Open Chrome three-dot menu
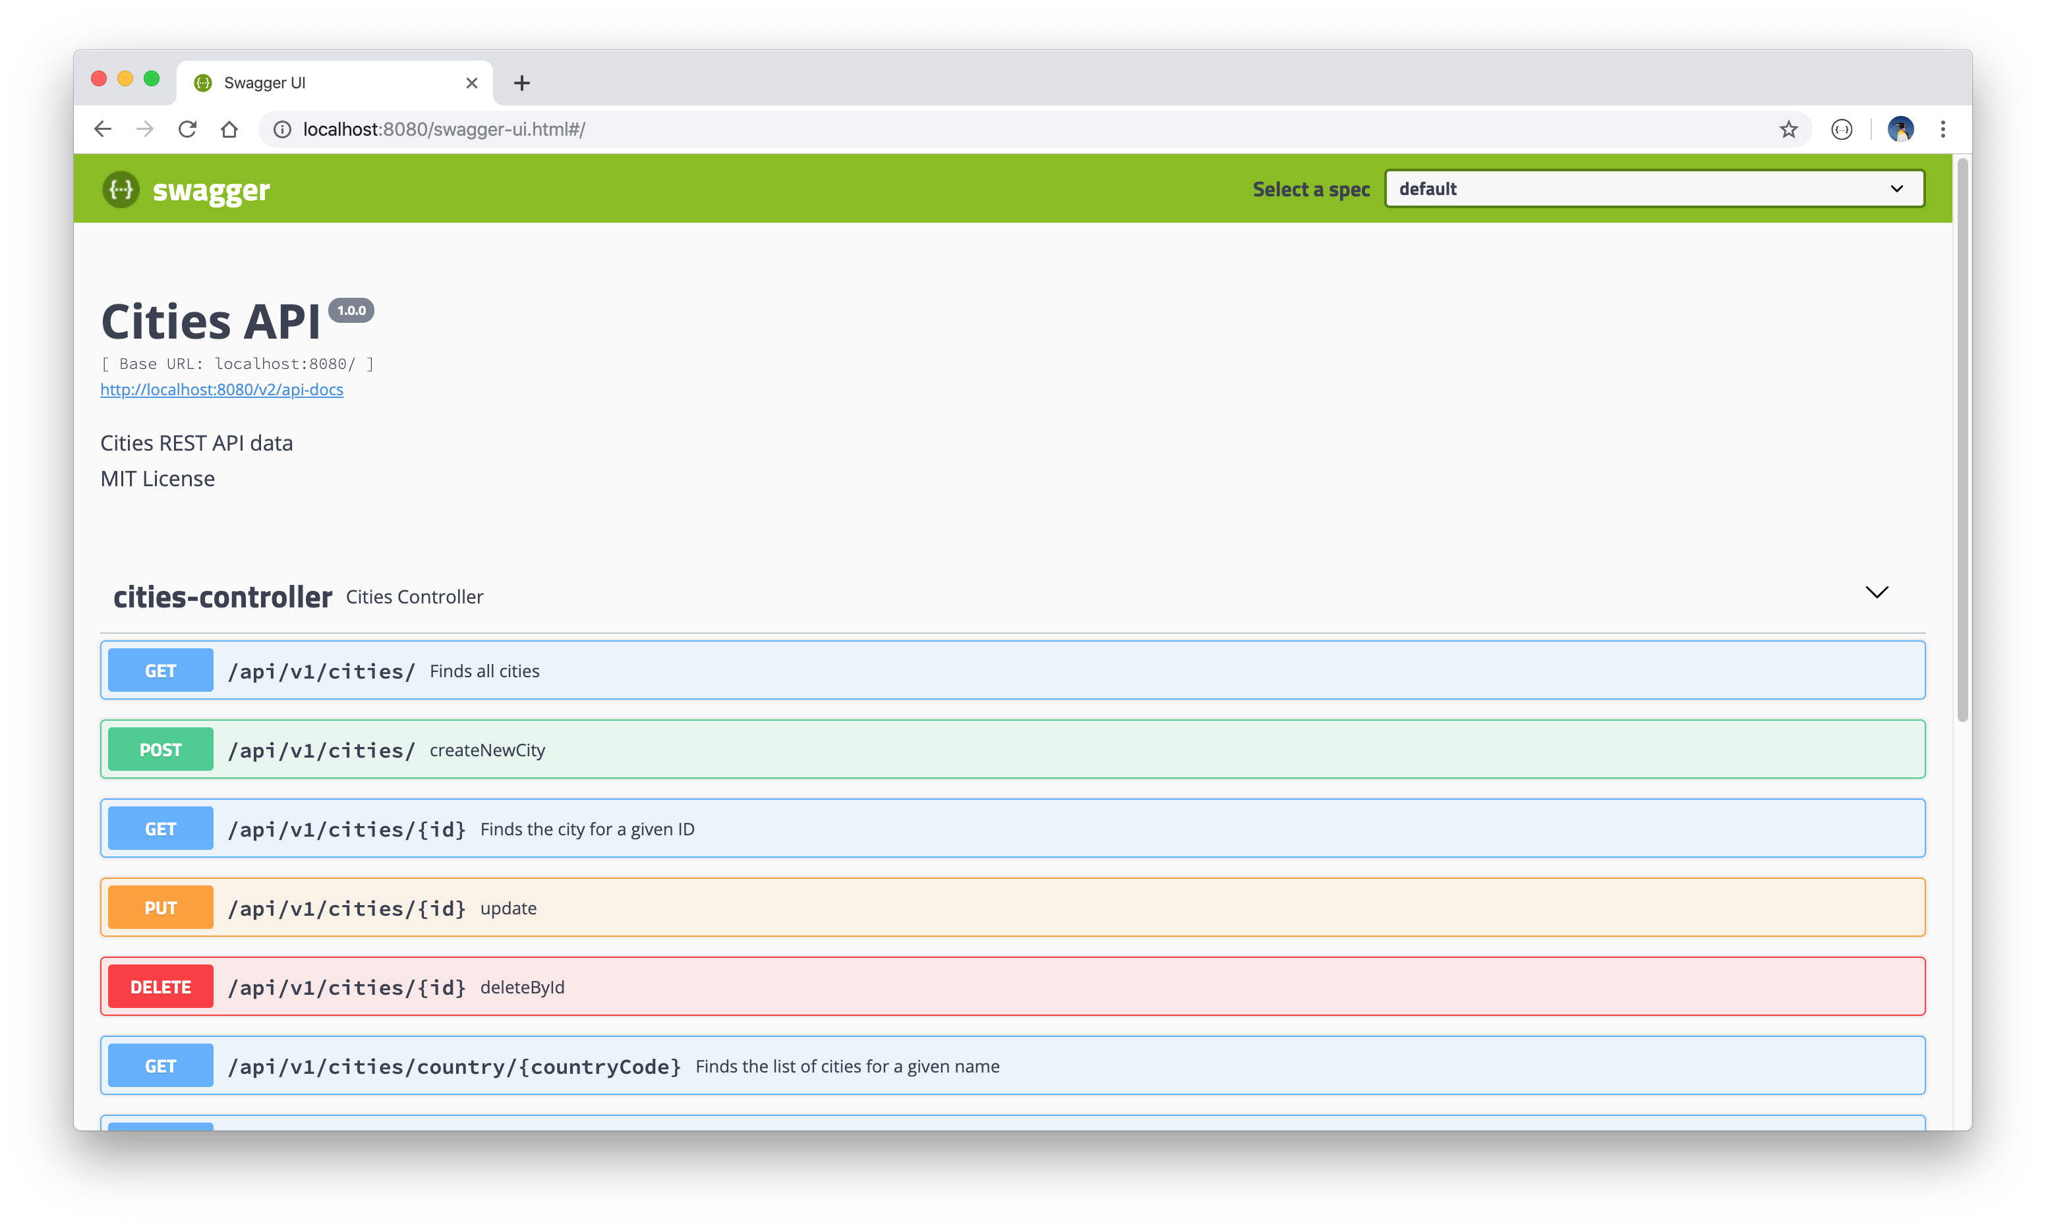The width and height of the screenshot is (2046, 1228). (1943, 129)
